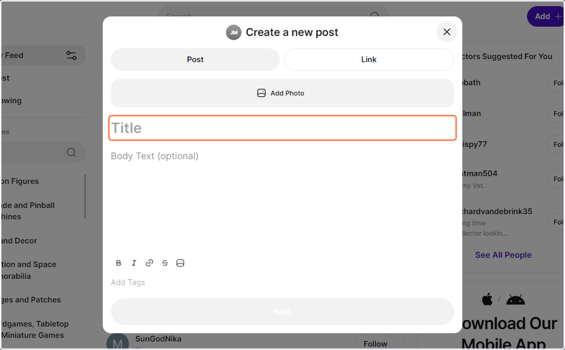Follow SunGodNika

[x=375, y=344]
